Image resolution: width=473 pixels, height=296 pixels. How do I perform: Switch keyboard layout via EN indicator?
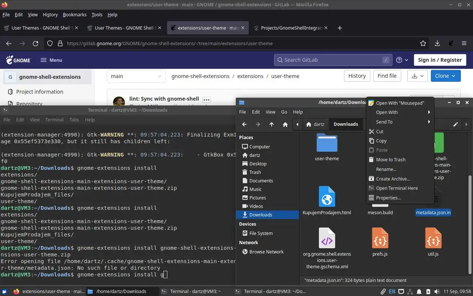click(392, 291)
